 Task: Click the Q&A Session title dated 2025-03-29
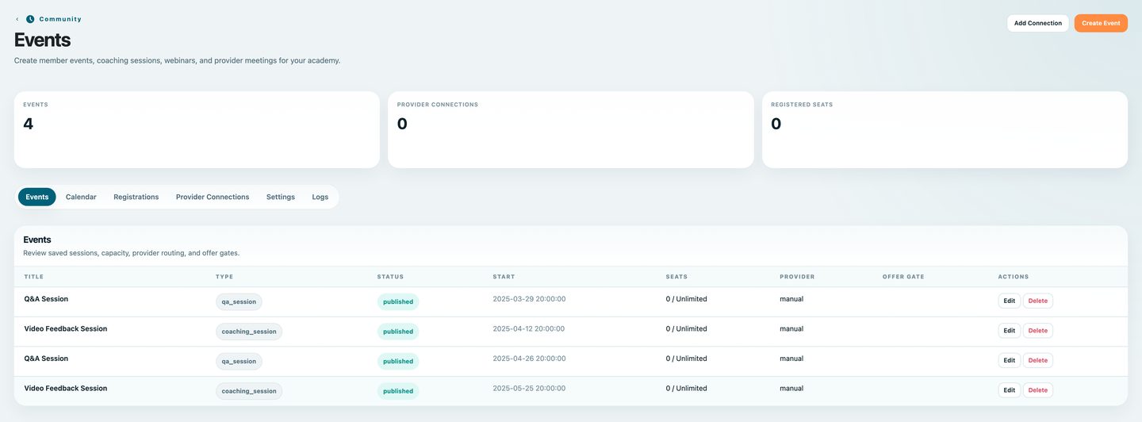[46, 299]
